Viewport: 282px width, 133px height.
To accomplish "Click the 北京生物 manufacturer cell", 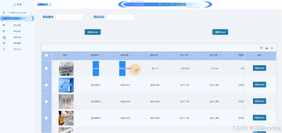I will pos(185,68).
